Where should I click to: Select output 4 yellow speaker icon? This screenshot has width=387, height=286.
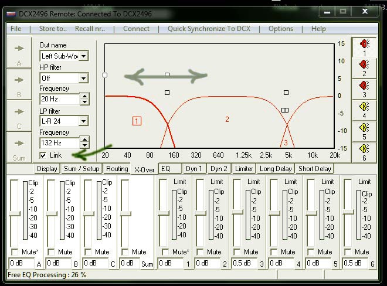(364, 111)
